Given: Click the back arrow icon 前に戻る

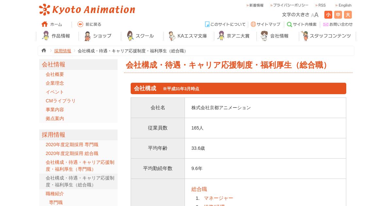Looking at the screenshot, I should [80, 24].
